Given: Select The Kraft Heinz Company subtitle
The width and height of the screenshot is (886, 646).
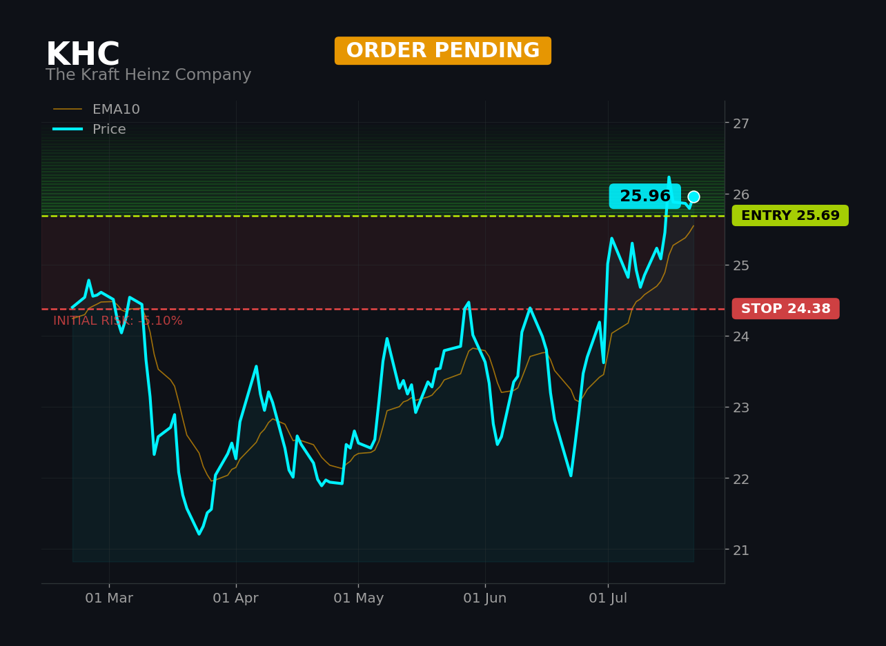Looking at the screenshot, I should 148,75.
